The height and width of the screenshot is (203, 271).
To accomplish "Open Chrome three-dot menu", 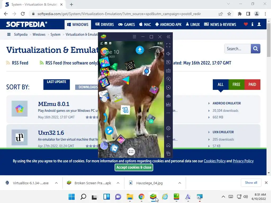I will 265,14.
